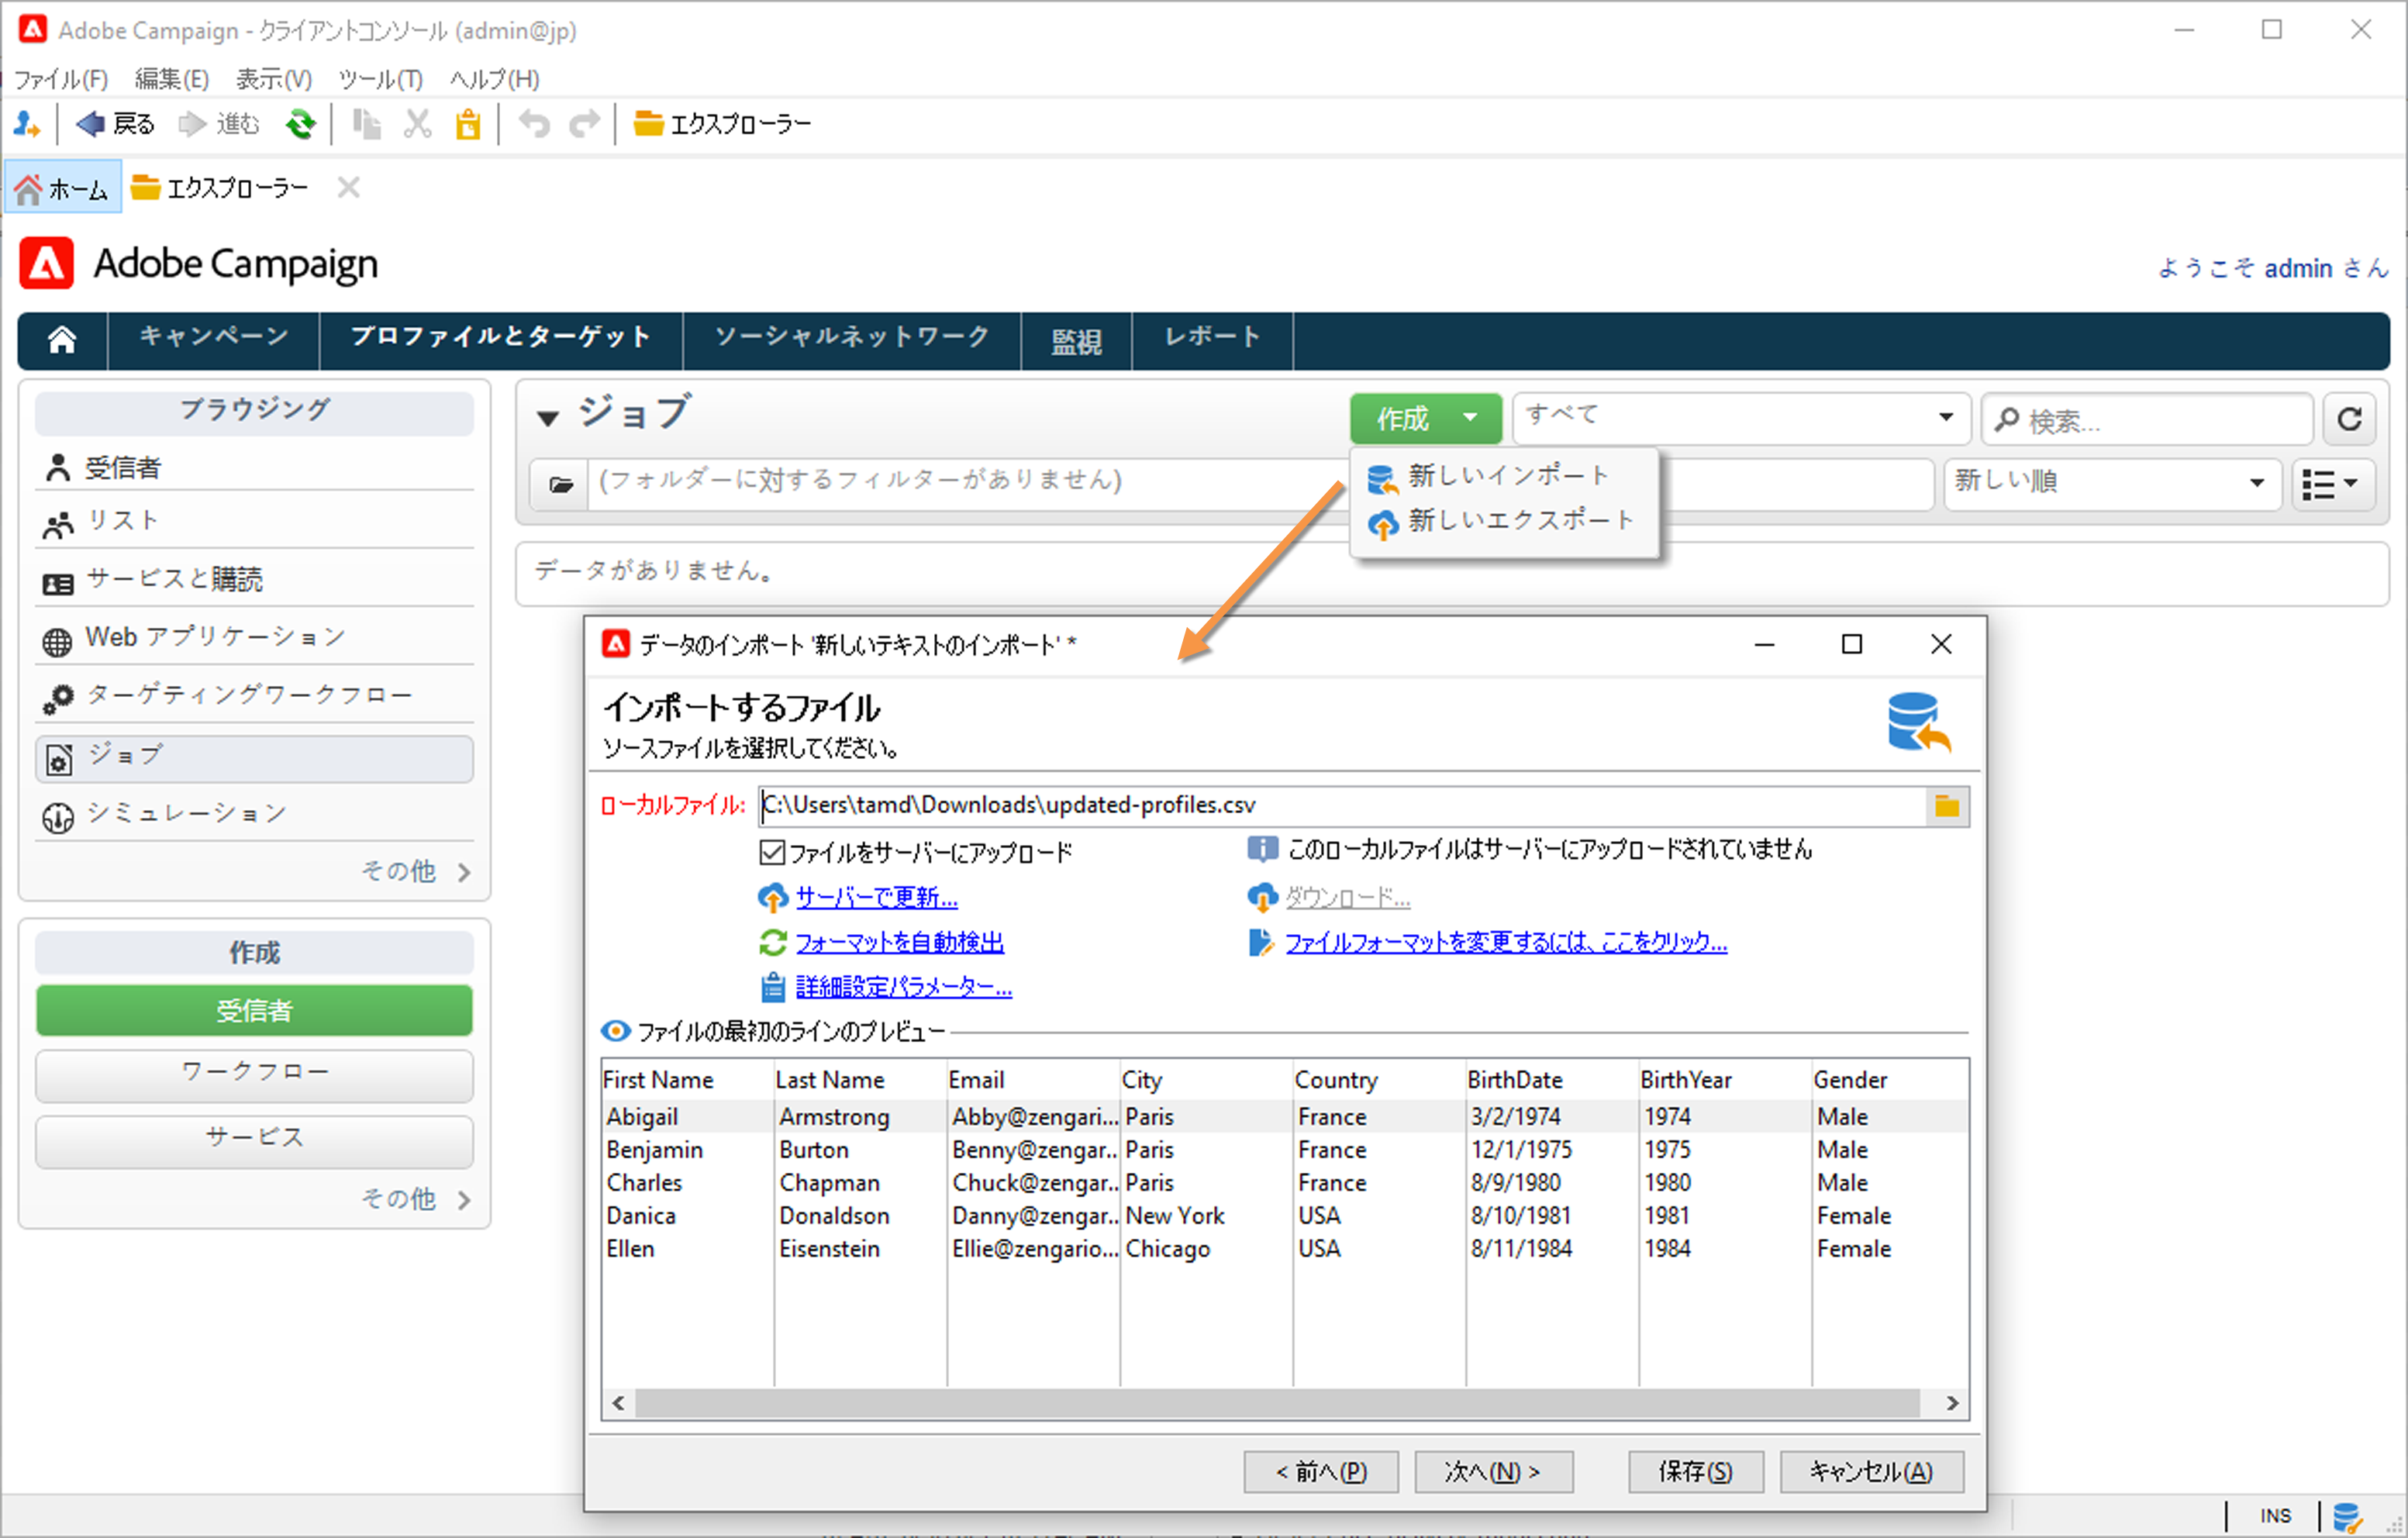Click the database icon in status bar
This screenshot has width=2408, height=1538.
2347,1516
